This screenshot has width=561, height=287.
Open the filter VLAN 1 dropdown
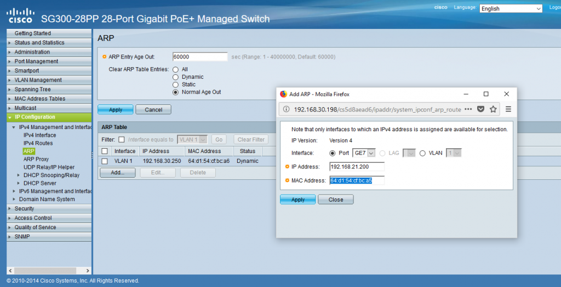point(192,139)
